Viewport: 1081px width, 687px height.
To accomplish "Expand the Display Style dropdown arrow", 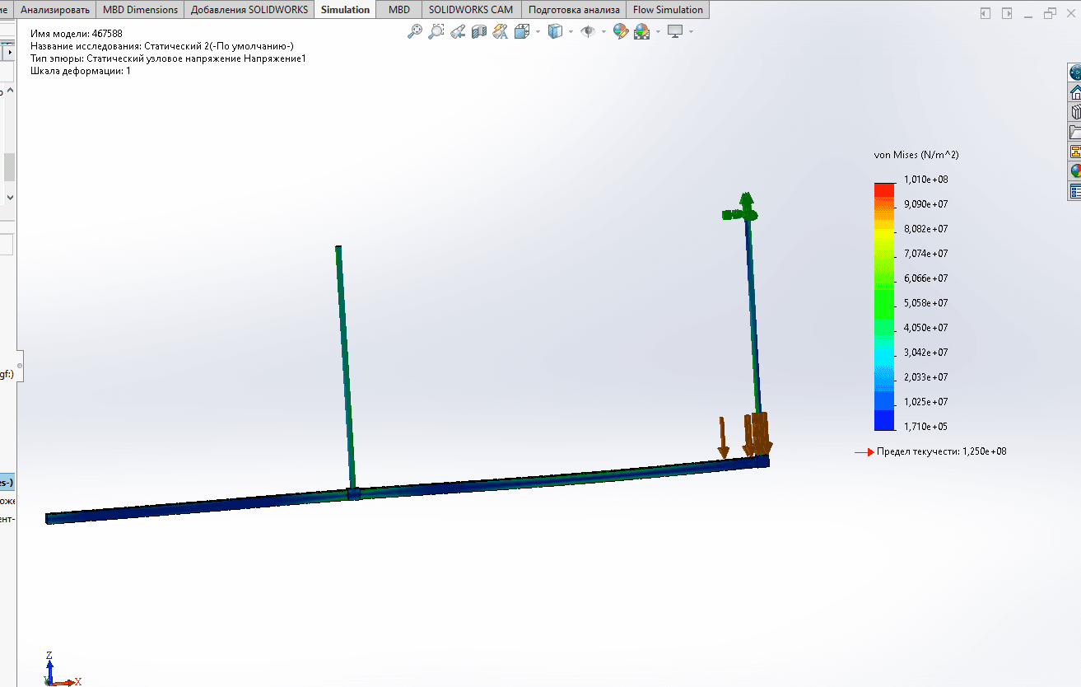I will (571, 32).
